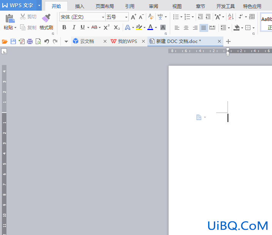Toggle justify alignment
272x235 pixels.
click(204, 27)
